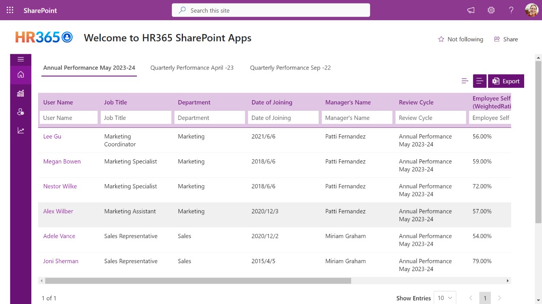Select the highlighted normal list view button

pos(480,81)
